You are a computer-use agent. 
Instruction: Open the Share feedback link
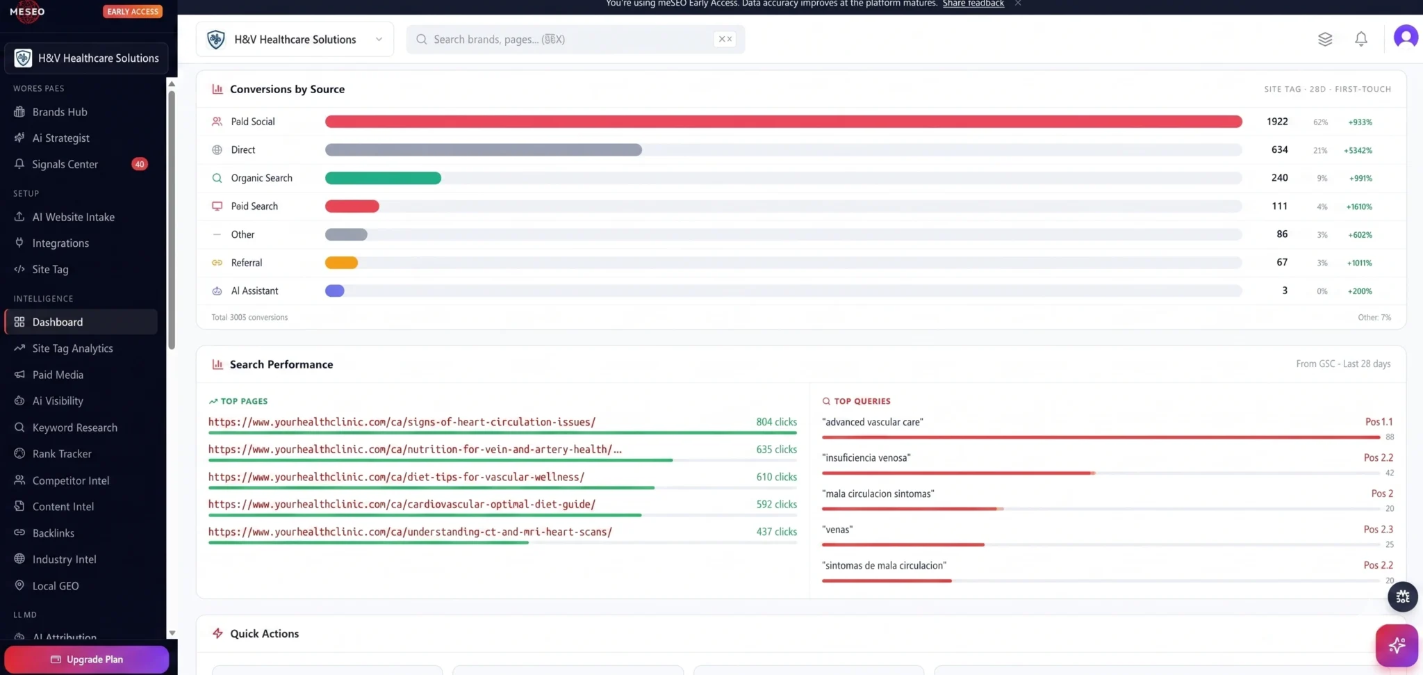click(973, 3)
